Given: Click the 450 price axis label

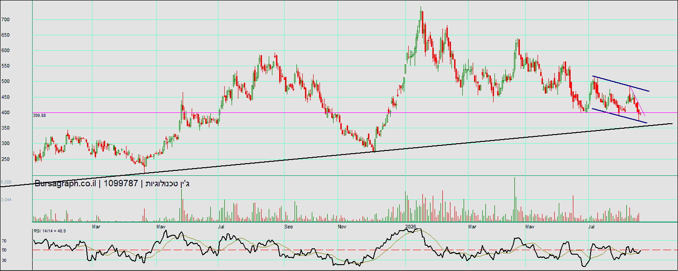Looking at the screenshot, I should click(5, 97).
